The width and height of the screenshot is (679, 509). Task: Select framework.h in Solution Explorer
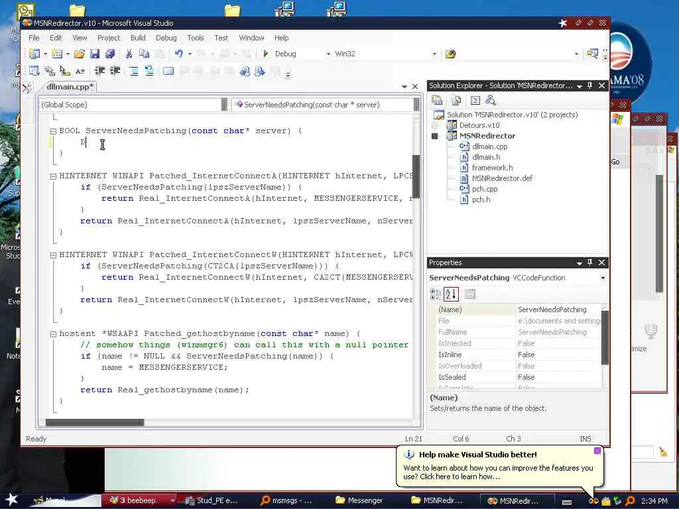coord(493,168)
